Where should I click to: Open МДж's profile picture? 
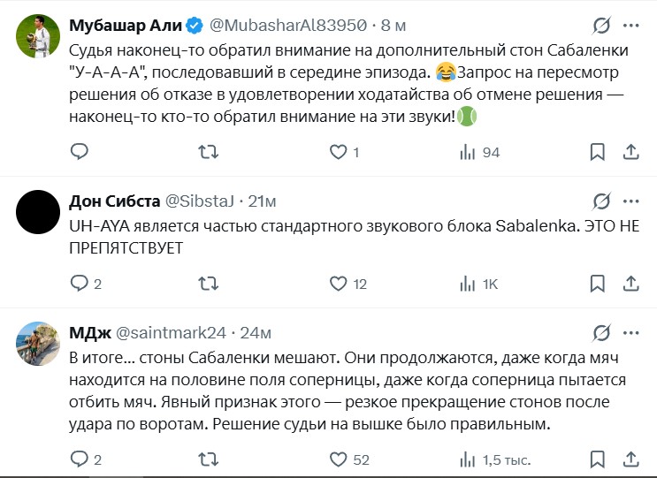(x=38, y=344)
